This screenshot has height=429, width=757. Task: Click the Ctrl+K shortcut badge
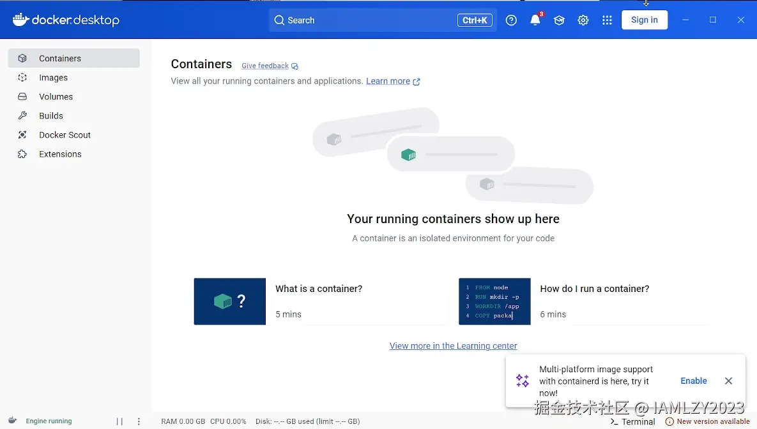coord(475,20)
